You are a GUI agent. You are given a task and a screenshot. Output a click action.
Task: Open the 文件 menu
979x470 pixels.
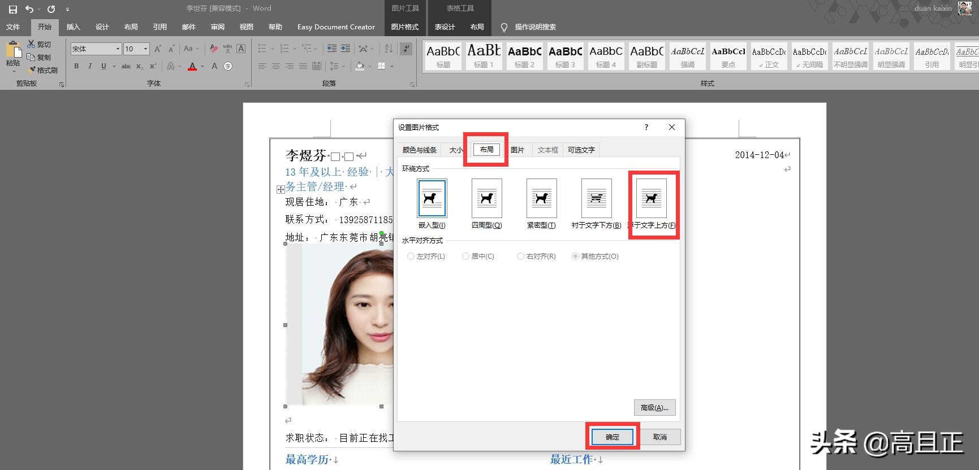pos(13,27)
